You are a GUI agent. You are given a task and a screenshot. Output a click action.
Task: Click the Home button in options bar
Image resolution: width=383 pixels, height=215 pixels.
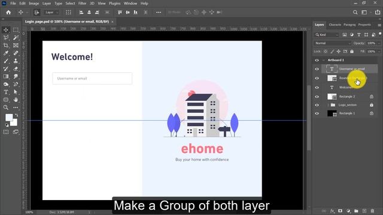pos(8,12)
